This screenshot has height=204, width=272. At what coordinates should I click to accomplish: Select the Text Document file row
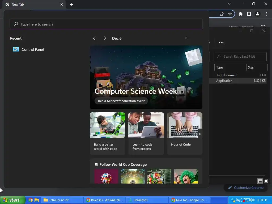pos(238,75)
